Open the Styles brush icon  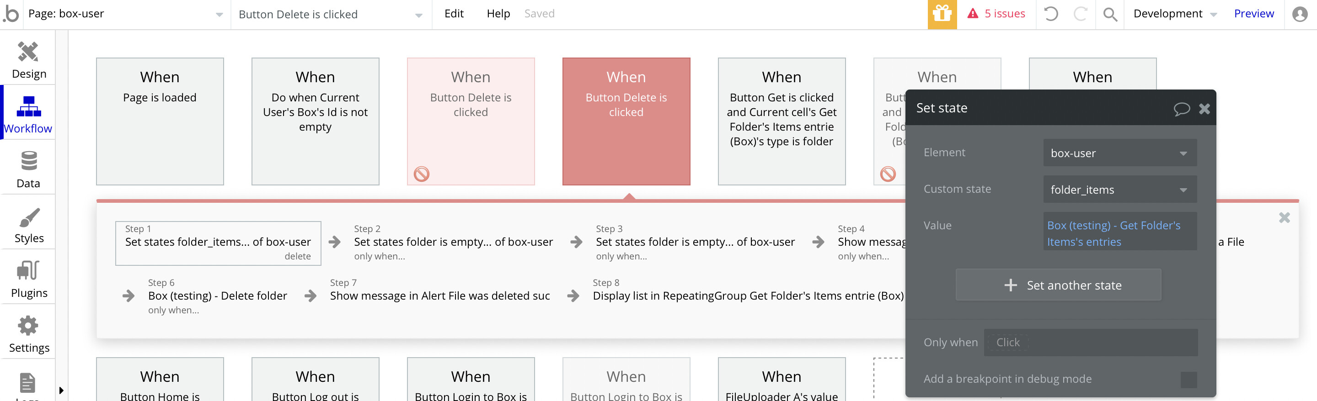tap(29, 217)
